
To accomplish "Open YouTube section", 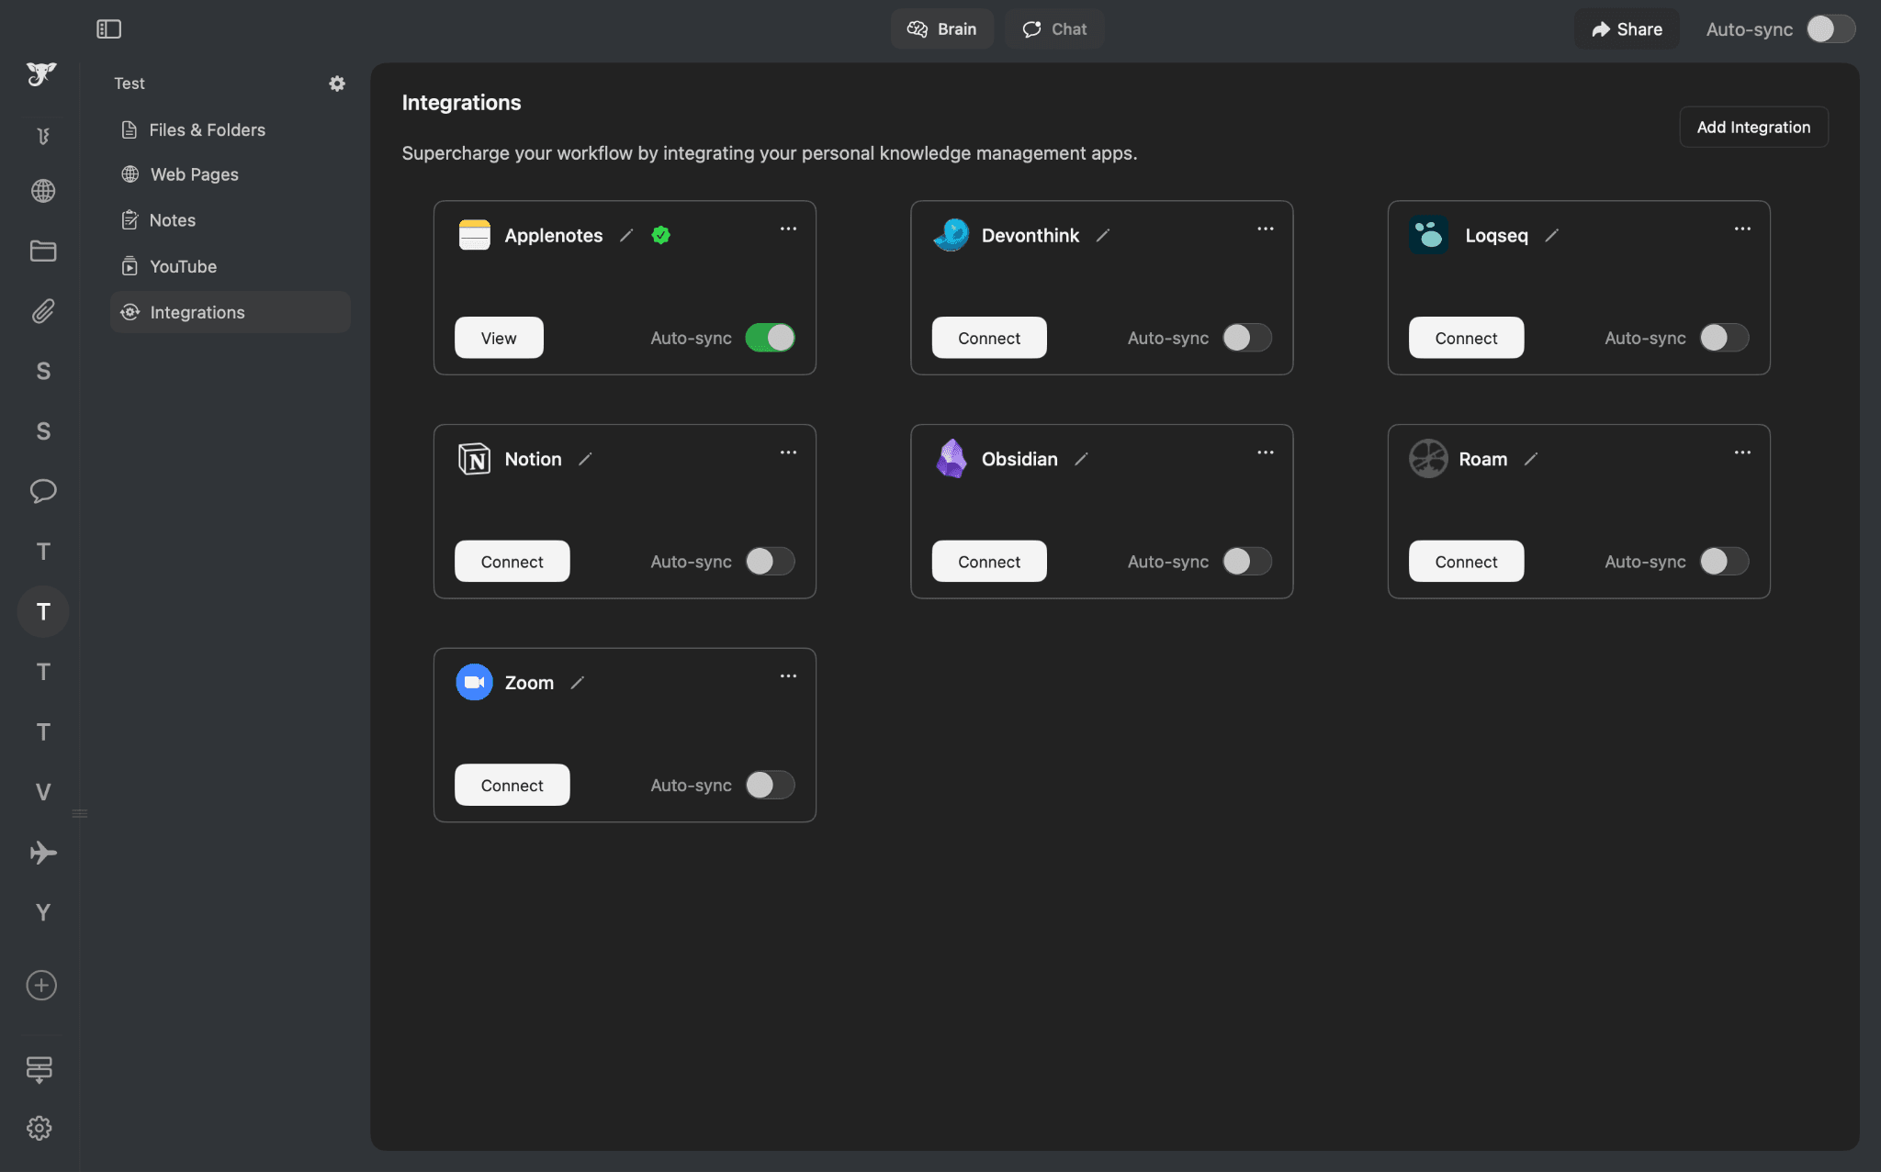I will [230, 267].
